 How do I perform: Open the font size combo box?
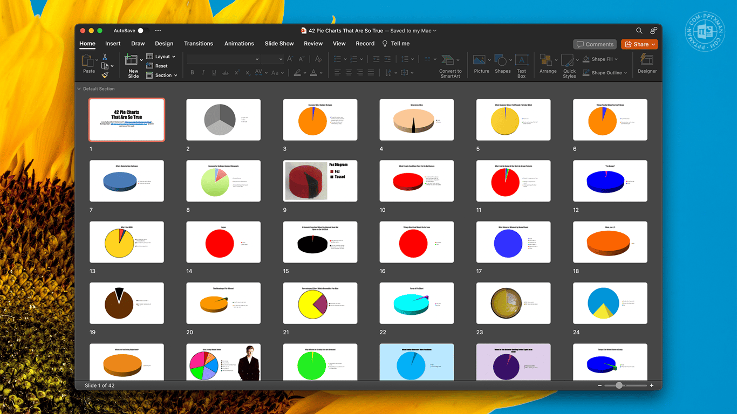273,59
